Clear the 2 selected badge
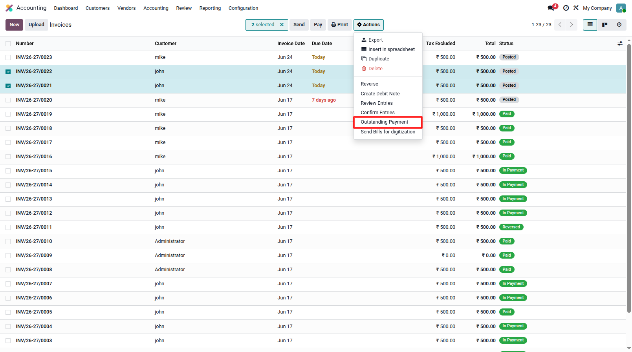The width and height of the screenshot is (632, 352). pos(282,25)
